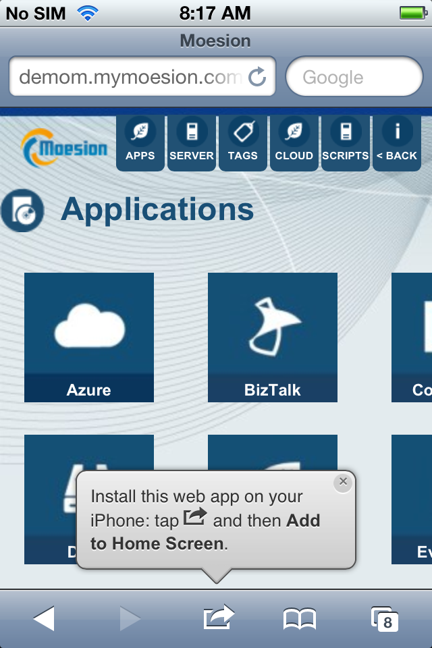The height and width of the screenshot is (648, 432).
Task: Open the partially visible Co… application tile
Action: pyautogui.click(x=412, y=337)
